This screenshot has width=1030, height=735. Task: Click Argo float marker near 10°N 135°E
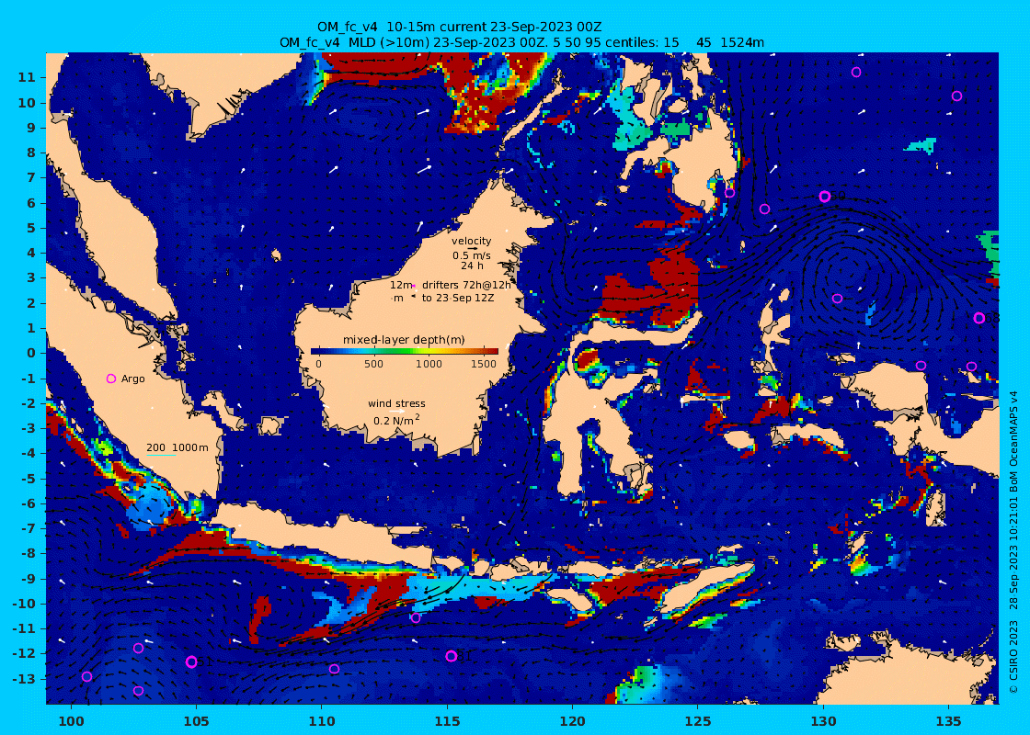click(x=957, y=96)
